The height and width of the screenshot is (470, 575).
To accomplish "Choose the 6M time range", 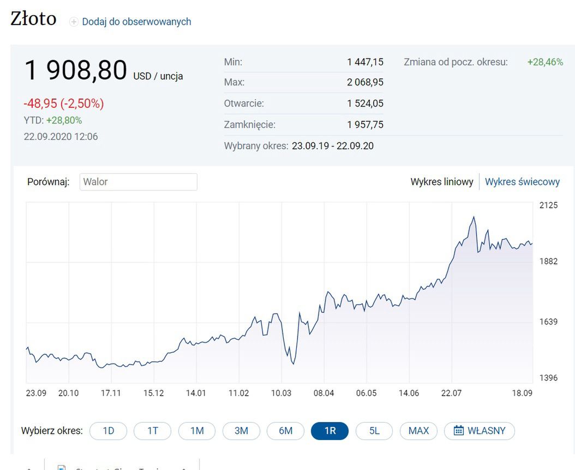I will tap(285, 431).
